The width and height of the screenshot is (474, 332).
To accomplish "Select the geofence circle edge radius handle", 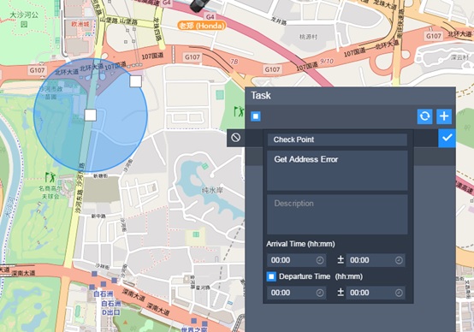I will coord(136,81).
